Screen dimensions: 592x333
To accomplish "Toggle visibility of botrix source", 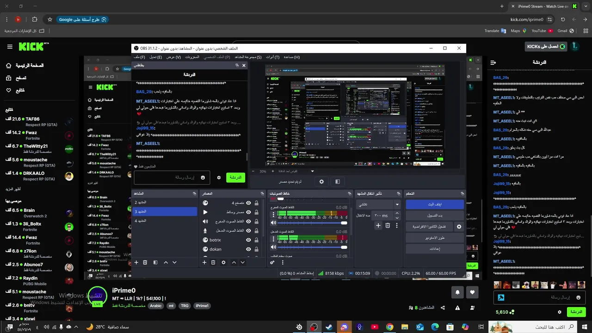I will [x=249, y=240].
